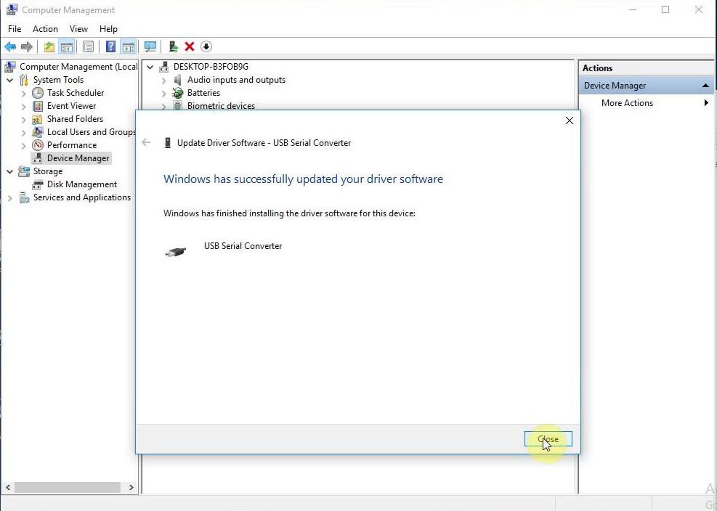The width and height of the screenshot is (717, 511).
Task: Click the Services and Applications icon
Action: click(24, 197)
